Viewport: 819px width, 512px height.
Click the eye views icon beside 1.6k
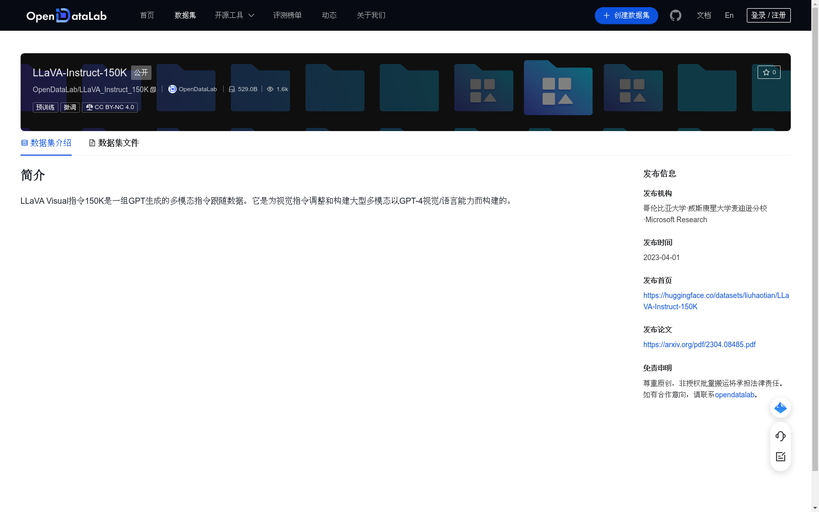point(270,89)
